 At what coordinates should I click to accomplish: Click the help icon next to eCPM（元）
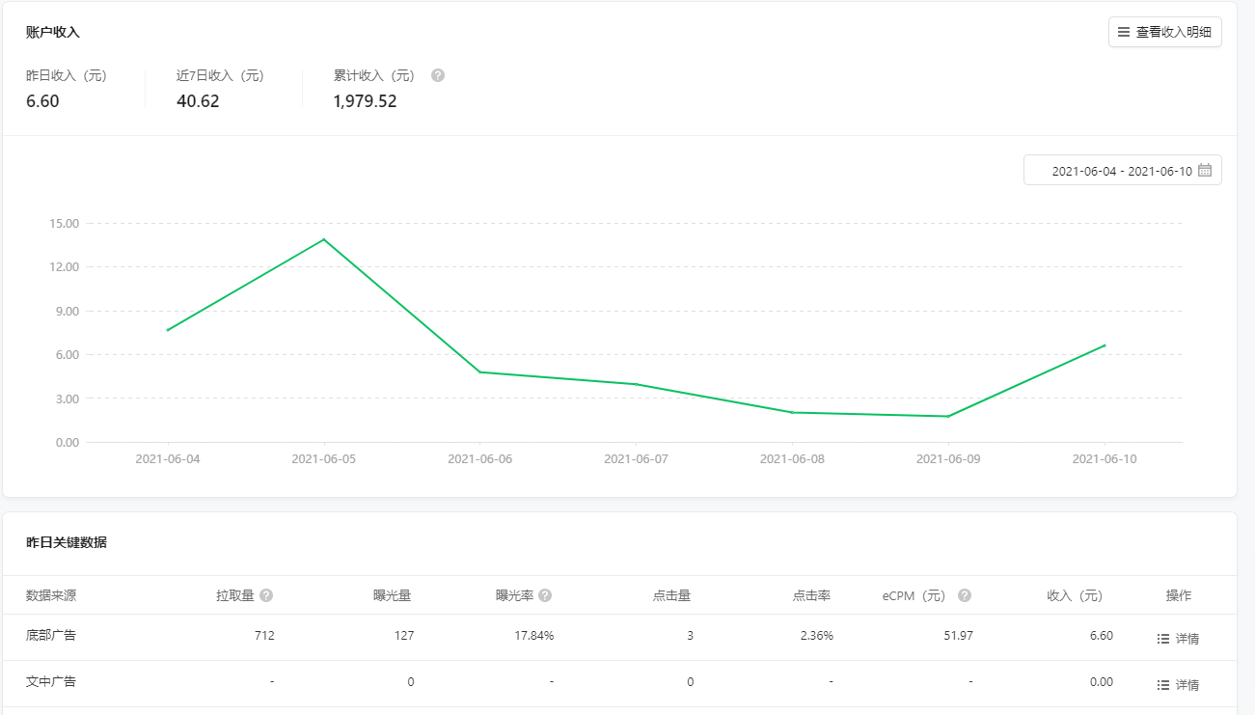click(964, 595)
